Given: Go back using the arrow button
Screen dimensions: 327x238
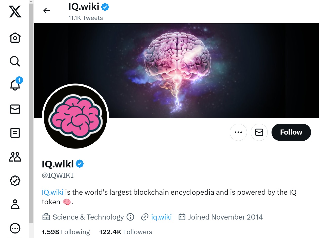Looking at the screenshot, I should pos(47,11).
